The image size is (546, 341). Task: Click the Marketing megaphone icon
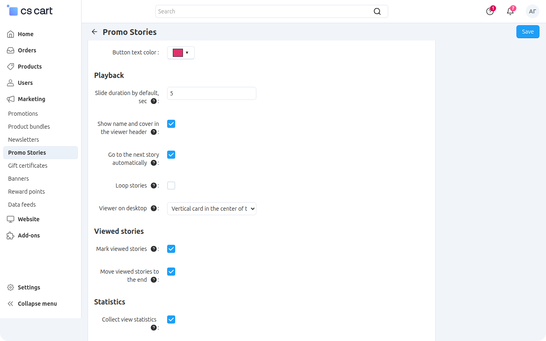(x=11, y=99)
